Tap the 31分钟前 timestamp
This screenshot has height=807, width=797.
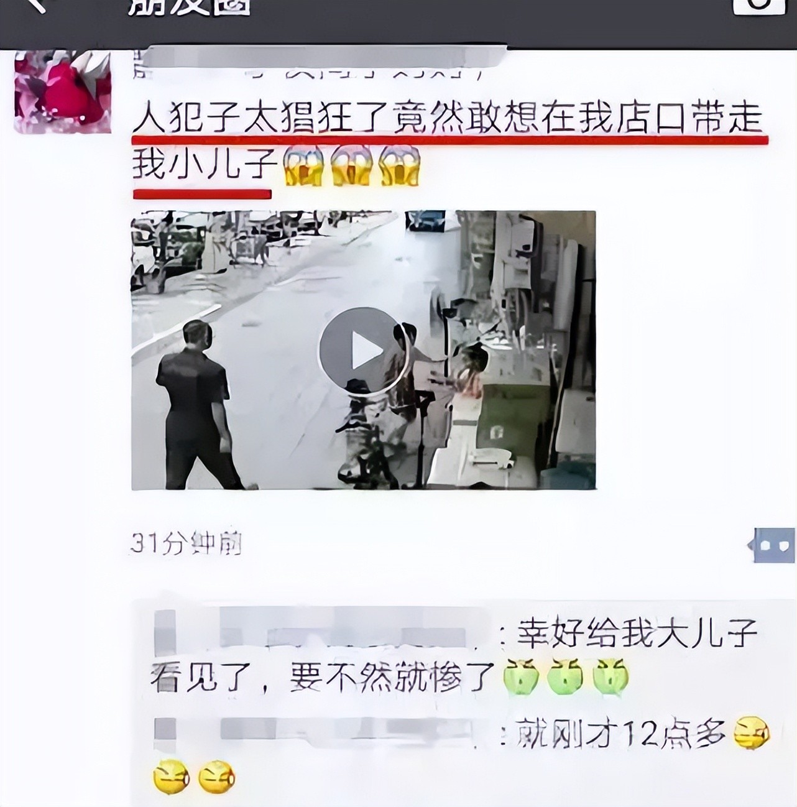(186, 544)
